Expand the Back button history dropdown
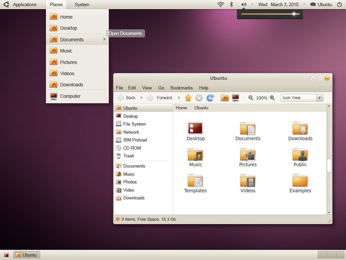 point(141,98)
